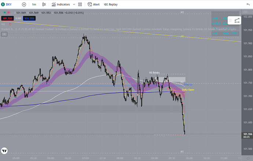253x161 pixels.
Task: Click the Daily Open label
Action: (x=188, y=90)
